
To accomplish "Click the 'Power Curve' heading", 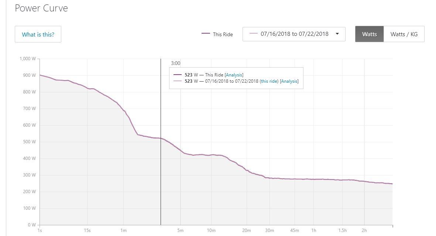I will [x=41, y=8].
